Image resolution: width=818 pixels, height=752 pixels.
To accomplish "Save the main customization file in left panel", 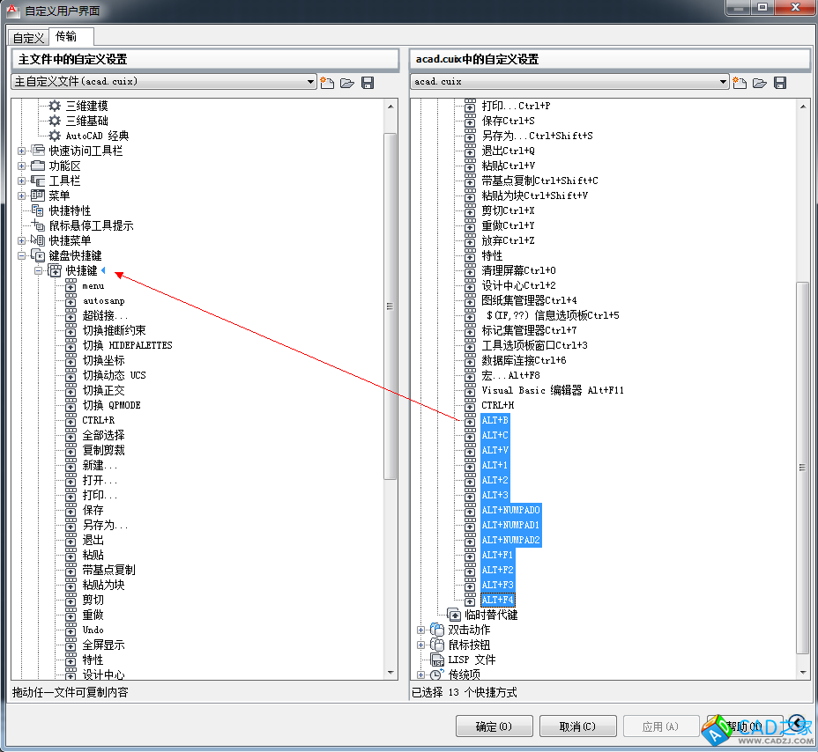I will [368, 82].
